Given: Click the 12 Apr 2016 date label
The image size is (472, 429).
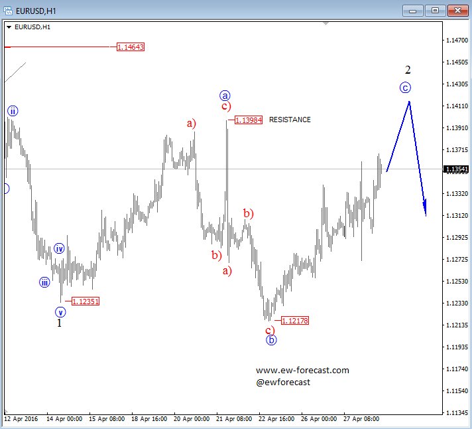Looking at the screenshot, I should click(21, 419).
